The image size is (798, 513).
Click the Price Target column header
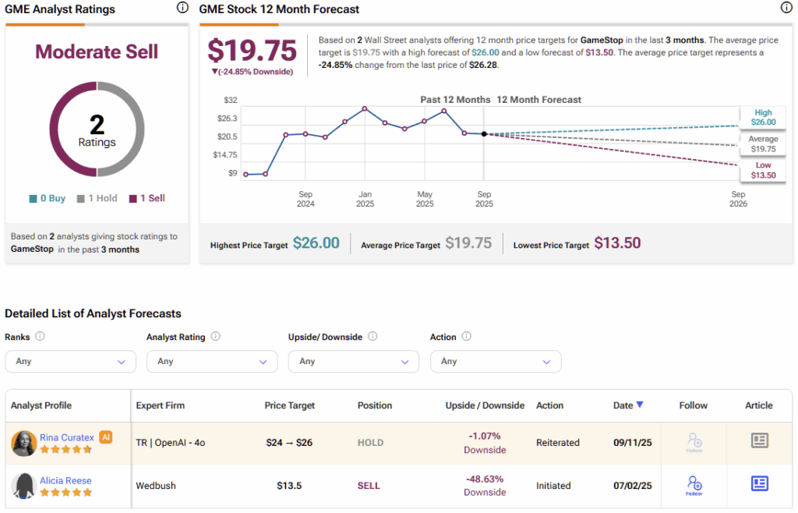tap(290, 405)
